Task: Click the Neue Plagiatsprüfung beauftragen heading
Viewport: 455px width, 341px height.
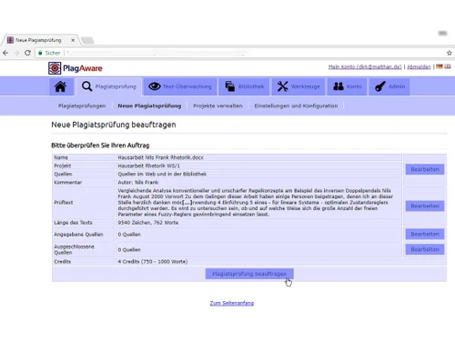Action: (x=114, y=125)
